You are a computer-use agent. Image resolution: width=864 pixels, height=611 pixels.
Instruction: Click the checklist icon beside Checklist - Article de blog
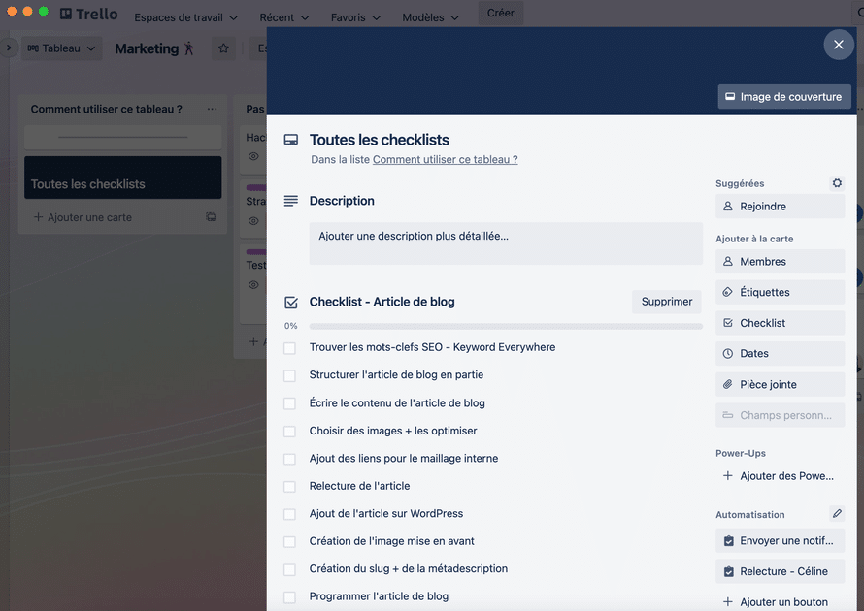point(291,303)
